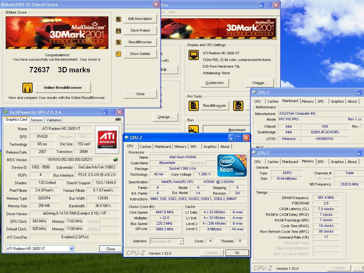Open the Processor #1 selection dropdown

tap(181, 241)
